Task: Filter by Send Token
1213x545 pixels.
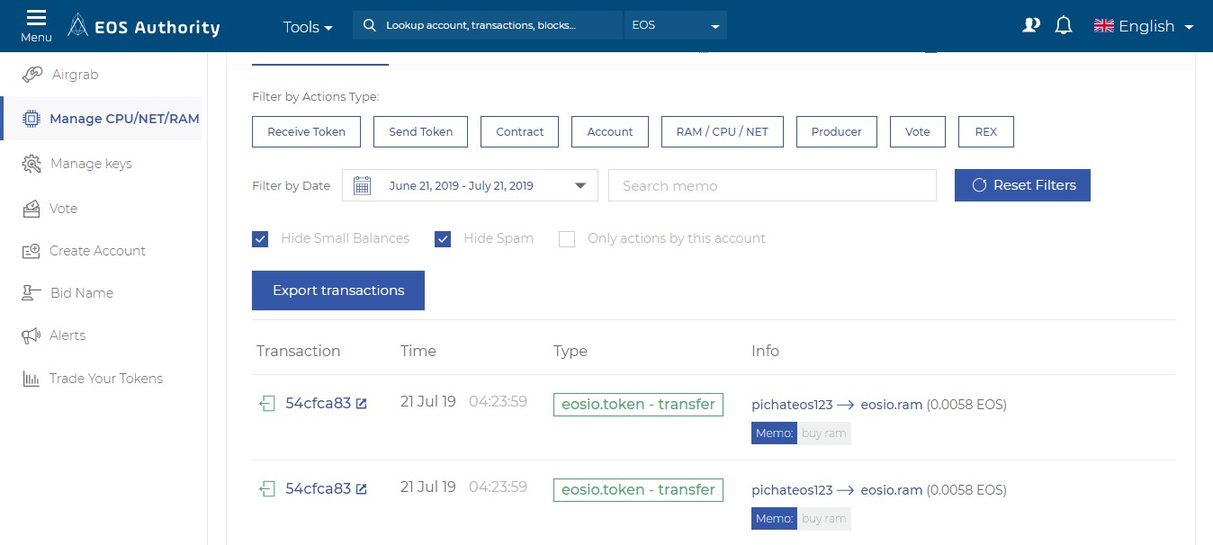Action: (x=420, y=131)
